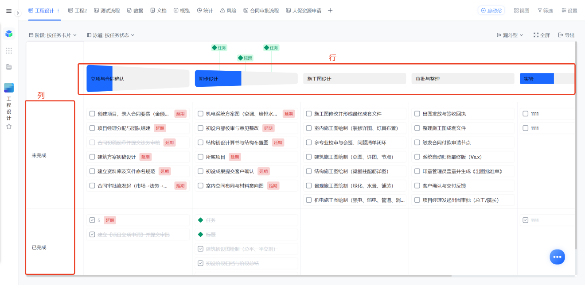This screenshot has height=285, width=585.
Task: Favorite the project with star icon
Action: (9, 127)
